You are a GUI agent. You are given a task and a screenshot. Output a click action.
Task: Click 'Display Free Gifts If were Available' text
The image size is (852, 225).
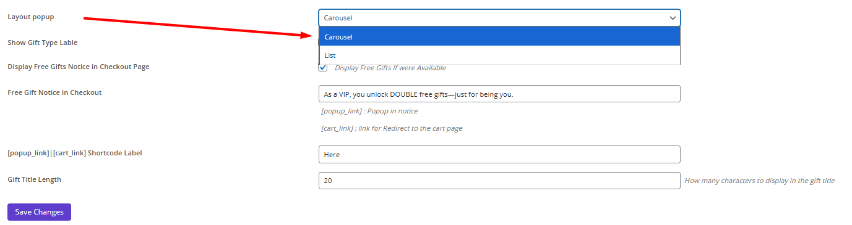(390, 68)
